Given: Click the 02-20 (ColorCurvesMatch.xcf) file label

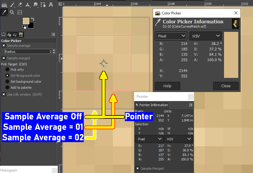Looking at the screenshot, I should point(184,26).
